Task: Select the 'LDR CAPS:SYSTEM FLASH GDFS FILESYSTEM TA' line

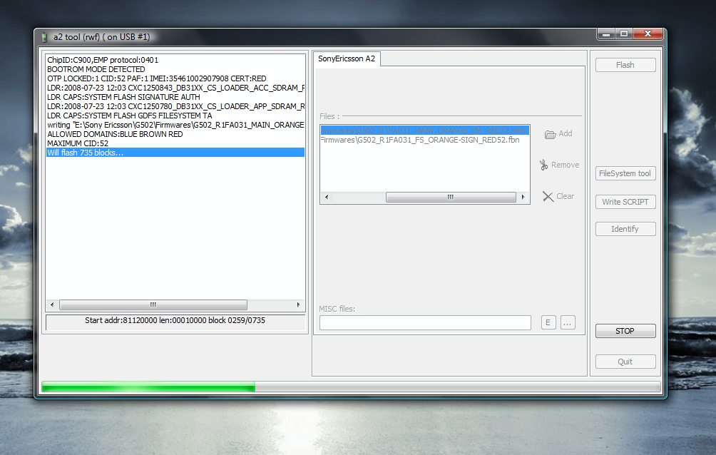Action: (175, 116)
